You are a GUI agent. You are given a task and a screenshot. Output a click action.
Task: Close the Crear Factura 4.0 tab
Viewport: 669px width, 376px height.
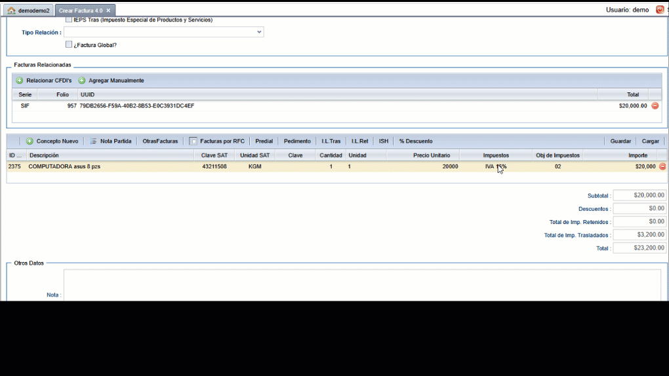tap(109, 10)
